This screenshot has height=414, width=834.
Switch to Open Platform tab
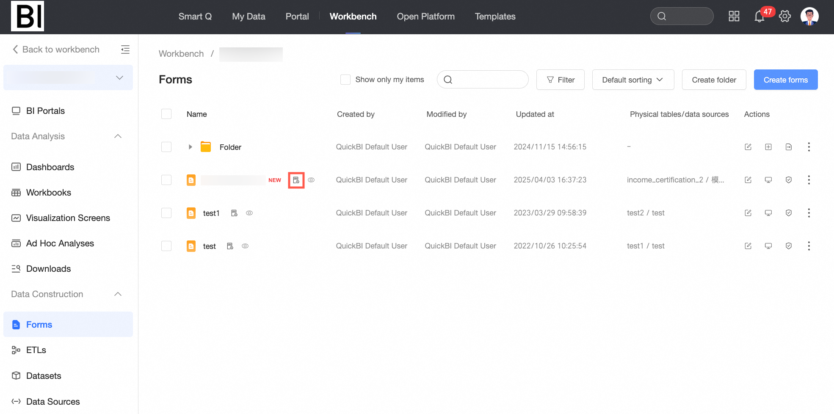point(425,17)
